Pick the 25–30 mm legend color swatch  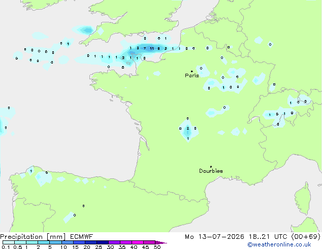pos(103,242)
